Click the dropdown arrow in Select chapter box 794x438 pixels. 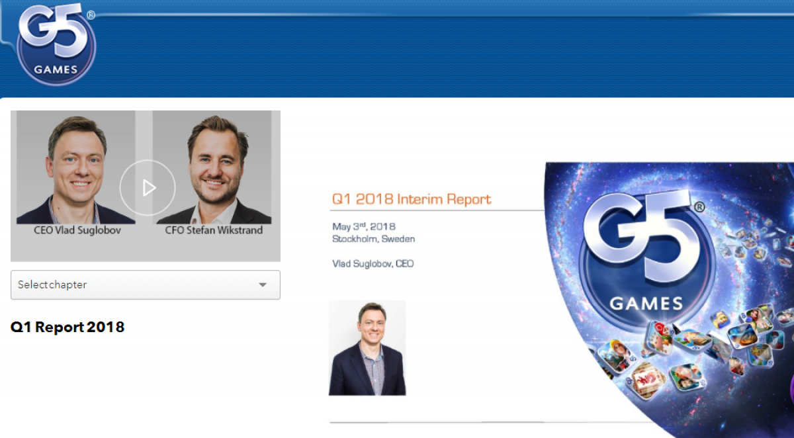(263, 285)
